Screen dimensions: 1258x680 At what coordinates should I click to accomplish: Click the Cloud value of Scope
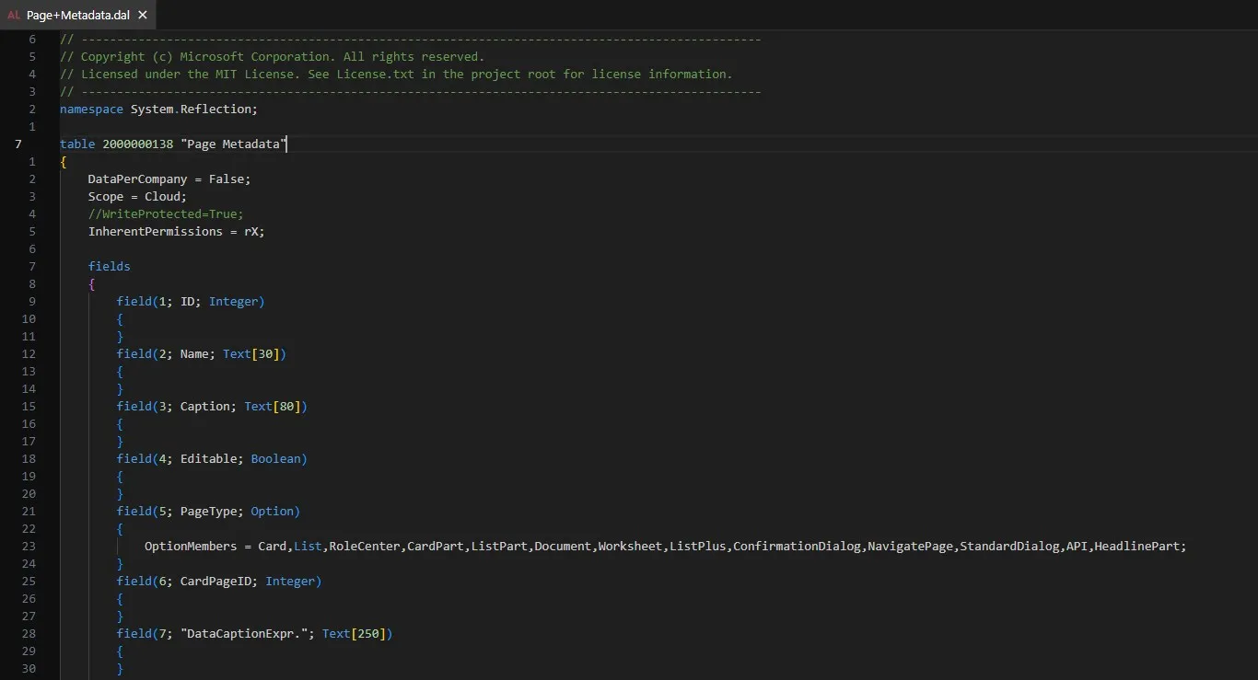pyautogui.click(x=162, y=196)
